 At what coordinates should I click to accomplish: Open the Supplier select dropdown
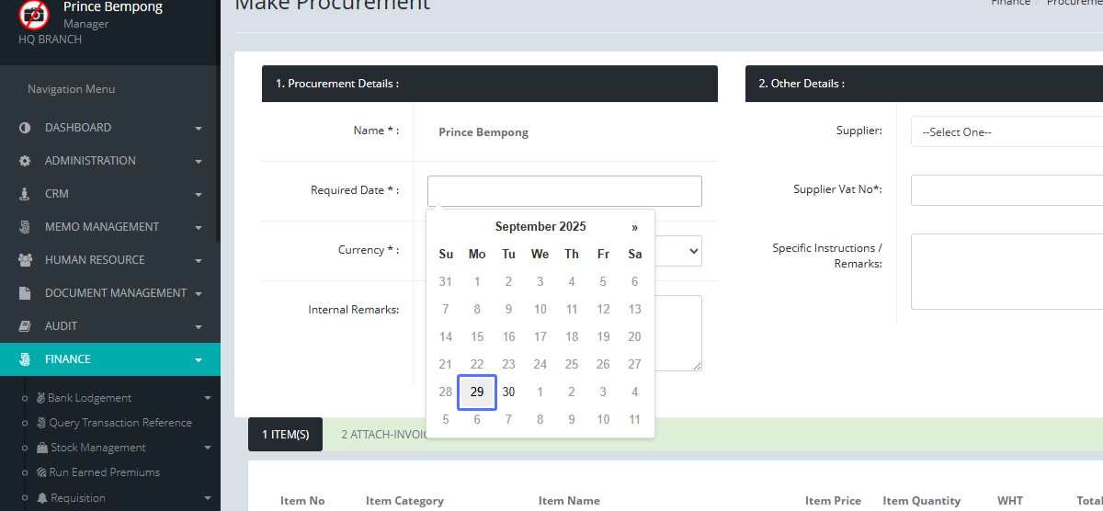coord(1006,131)
